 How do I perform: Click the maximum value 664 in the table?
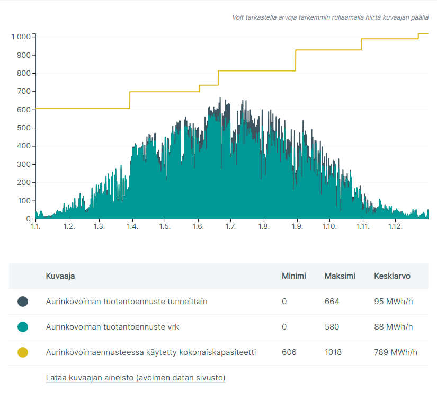(332, 302)
